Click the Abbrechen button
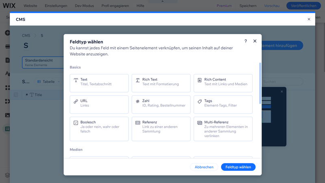Image resolution: width=325 pixels, height=183 pixels. (204, 167)
